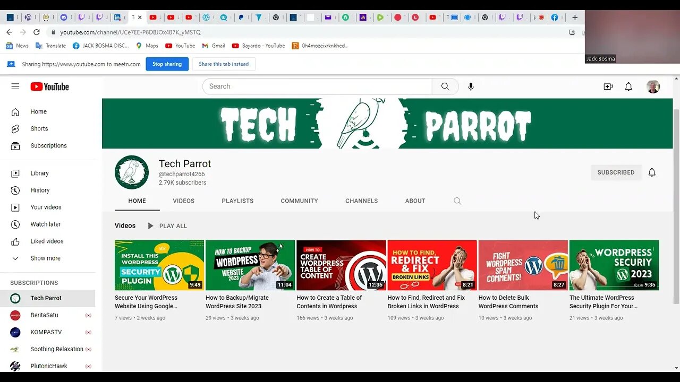
Task: Open JACK BOSMA DISC bookmark
Action: click(101, 46)
